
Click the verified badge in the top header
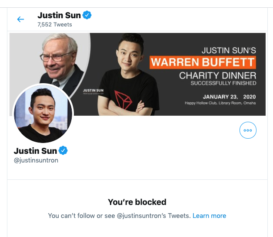[87, 15]
